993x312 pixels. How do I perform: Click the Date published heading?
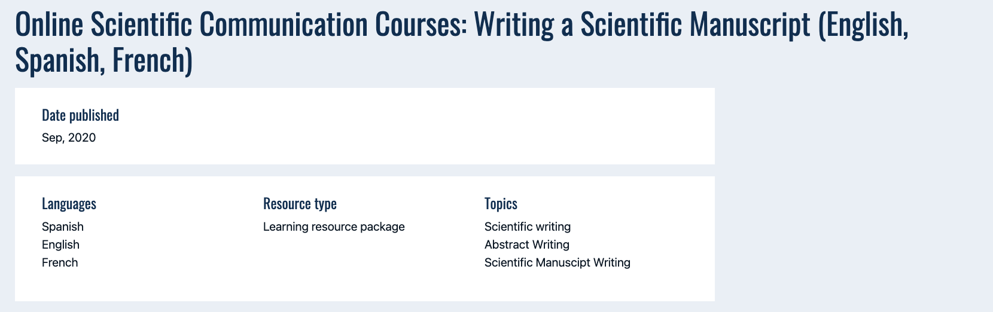coord(80,115)
